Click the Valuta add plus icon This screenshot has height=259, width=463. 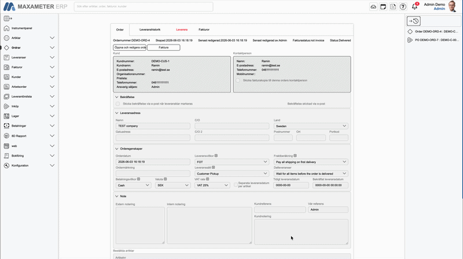click(x=166, y=179)
